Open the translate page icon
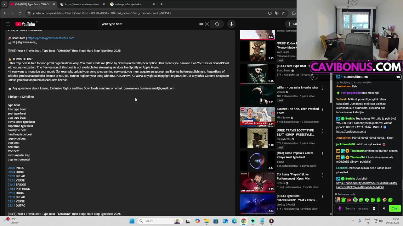Viewport: 403px width, 226px height. (276, 13)
